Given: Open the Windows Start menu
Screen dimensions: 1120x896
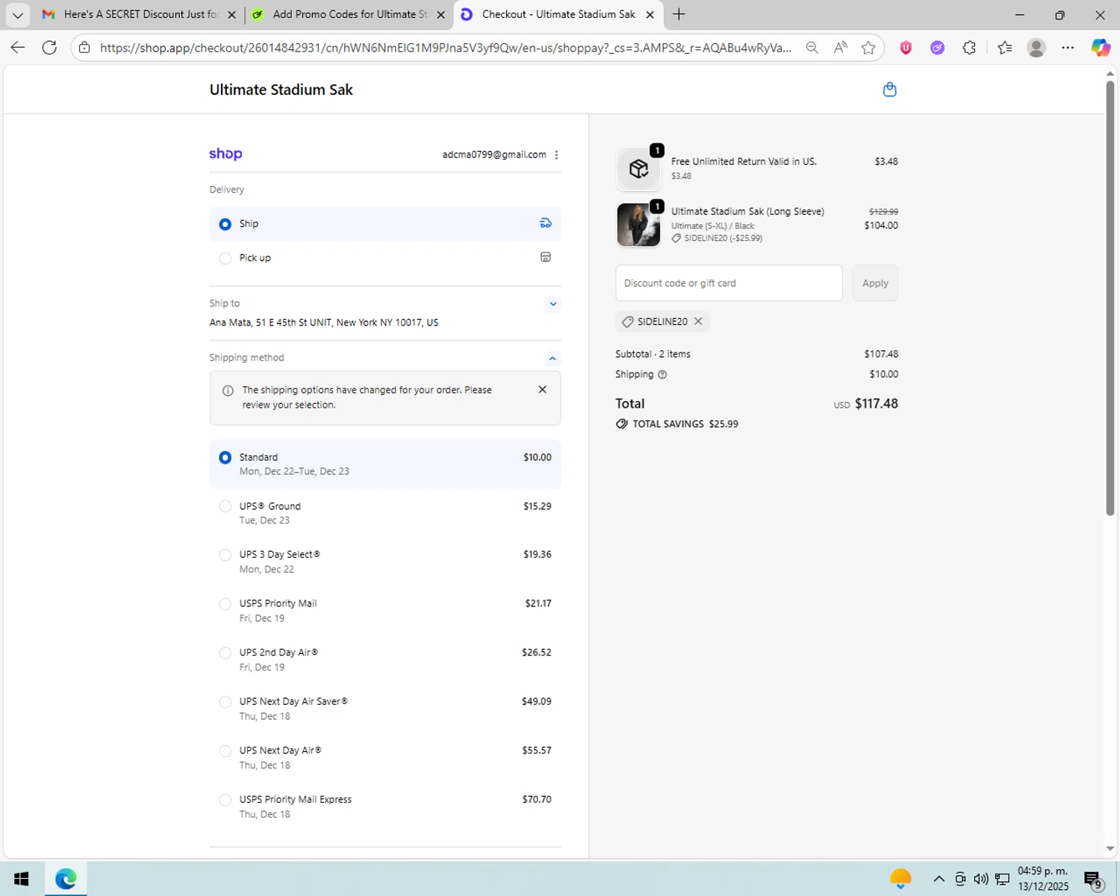Looking at the screenshot, I should 21,879.
